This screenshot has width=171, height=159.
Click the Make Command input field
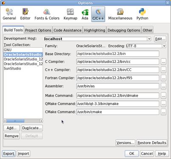tap(118, 95)
